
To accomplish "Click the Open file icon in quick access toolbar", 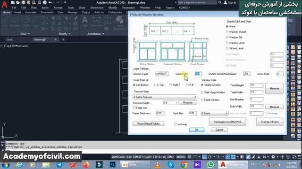I will (x=18, y=2).
